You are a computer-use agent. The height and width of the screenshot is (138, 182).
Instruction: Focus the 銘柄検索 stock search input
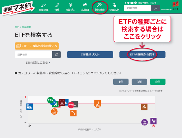[x=34, y=55]
